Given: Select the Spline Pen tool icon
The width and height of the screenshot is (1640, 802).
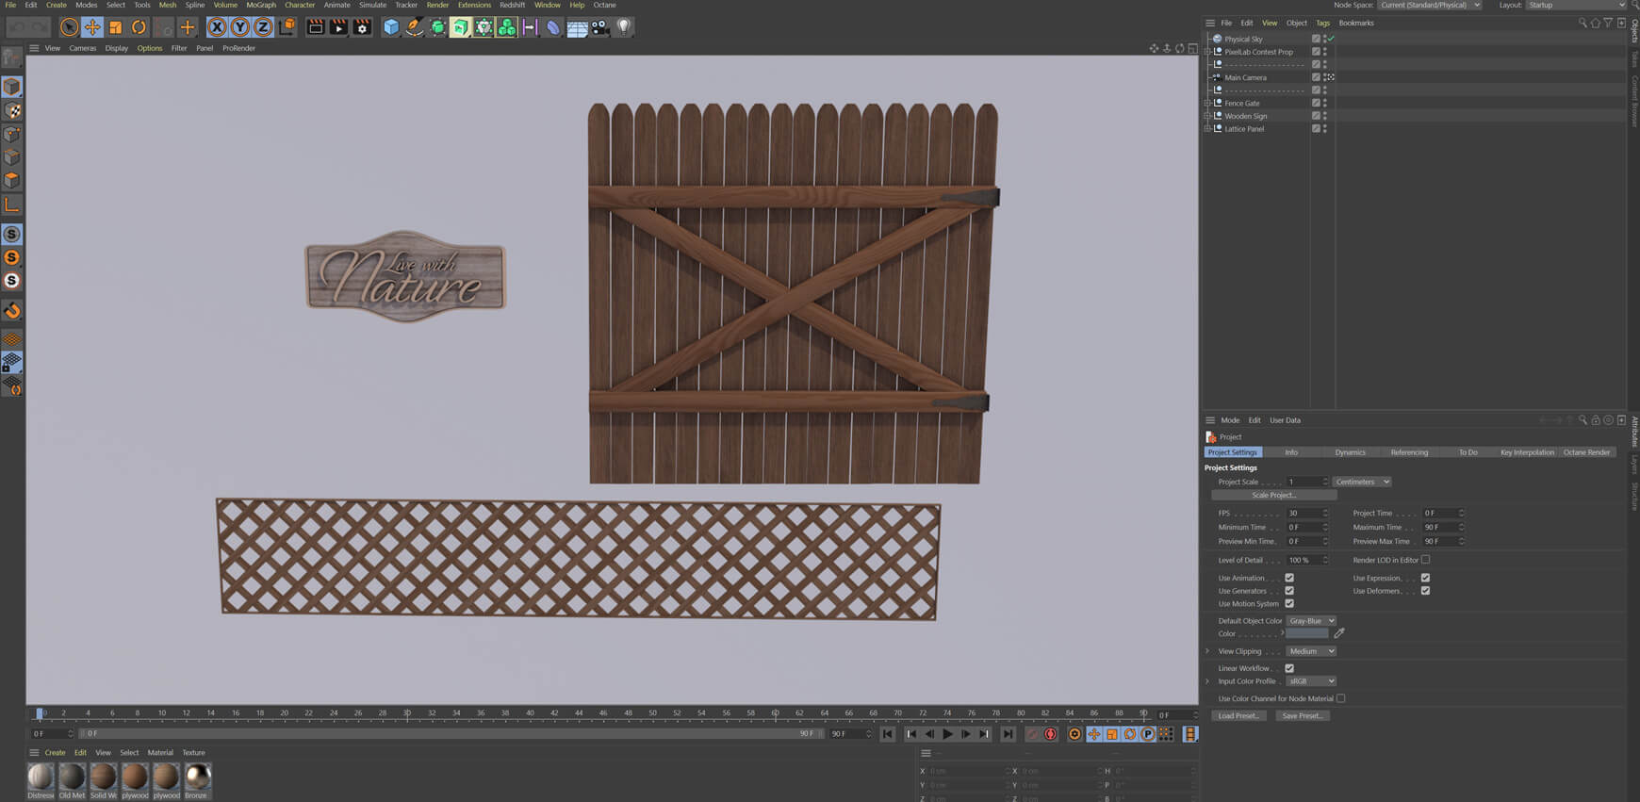Looking at the screenshot, I should click(415, 27).
